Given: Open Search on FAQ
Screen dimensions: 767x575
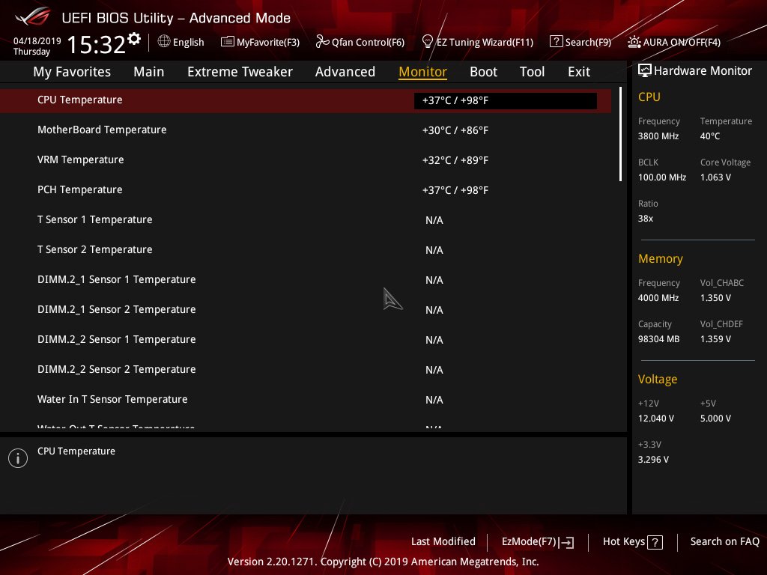Looking at the screenshot, I should pos(725,541).
